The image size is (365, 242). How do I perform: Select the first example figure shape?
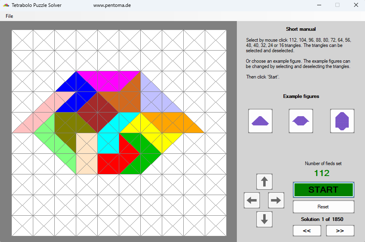pos(260,121)
